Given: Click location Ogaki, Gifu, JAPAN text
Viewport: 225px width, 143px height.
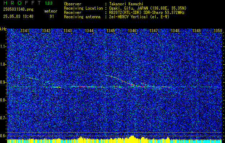Looking at the screenshot, I should tap(148, 8).
